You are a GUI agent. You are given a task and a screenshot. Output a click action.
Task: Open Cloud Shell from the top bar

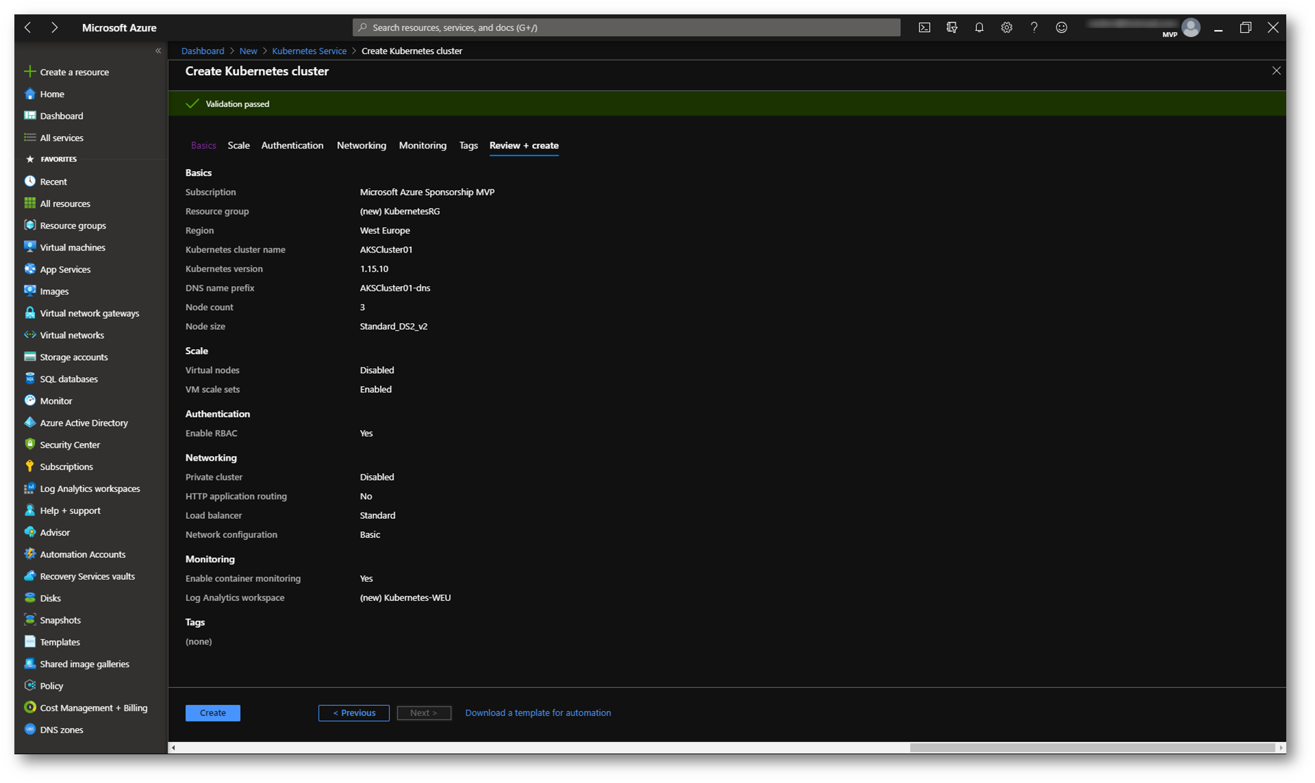click(x=924, y=27)
